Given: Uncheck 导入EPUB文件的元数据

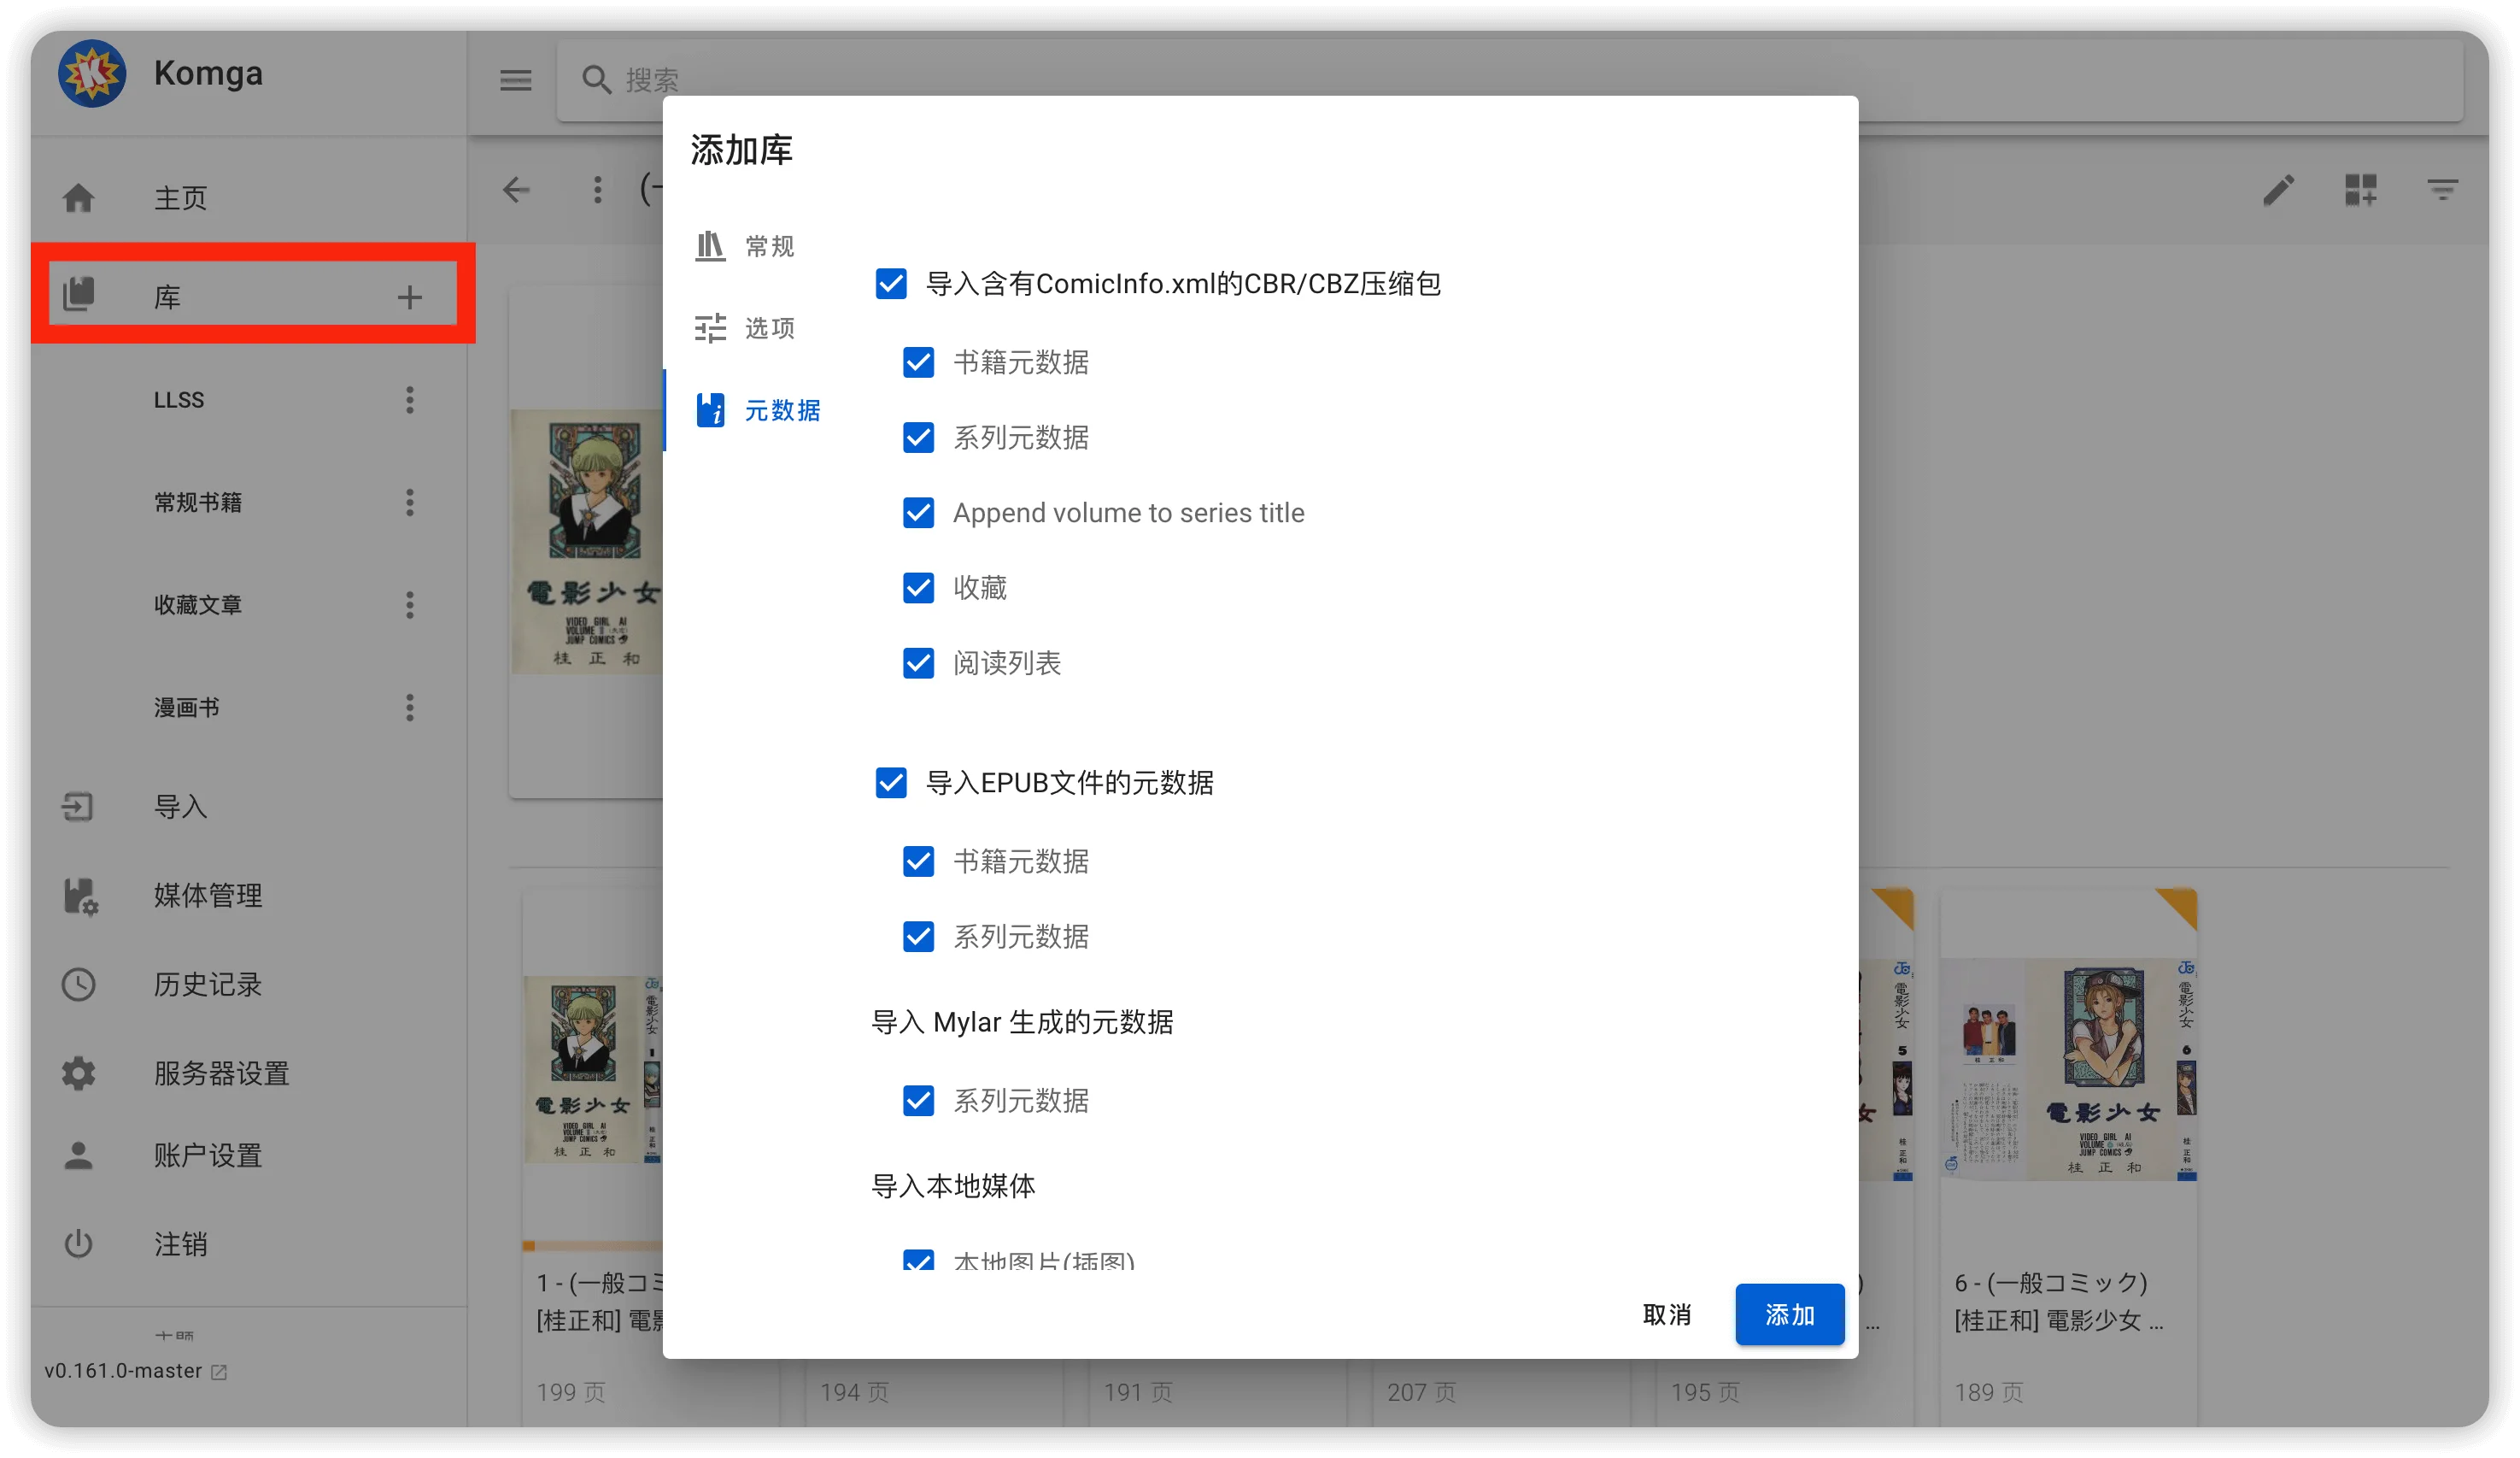Looking at the screenshot, I should [891, 783].
